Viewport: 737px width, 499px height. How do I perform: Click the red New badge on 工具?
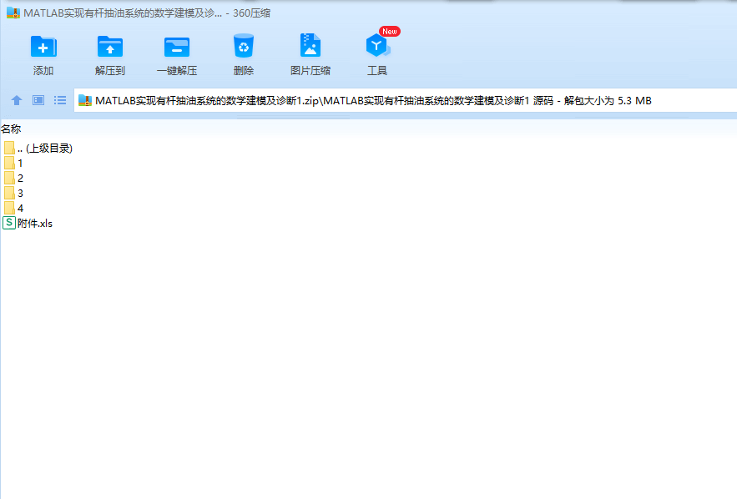[390, 32]
